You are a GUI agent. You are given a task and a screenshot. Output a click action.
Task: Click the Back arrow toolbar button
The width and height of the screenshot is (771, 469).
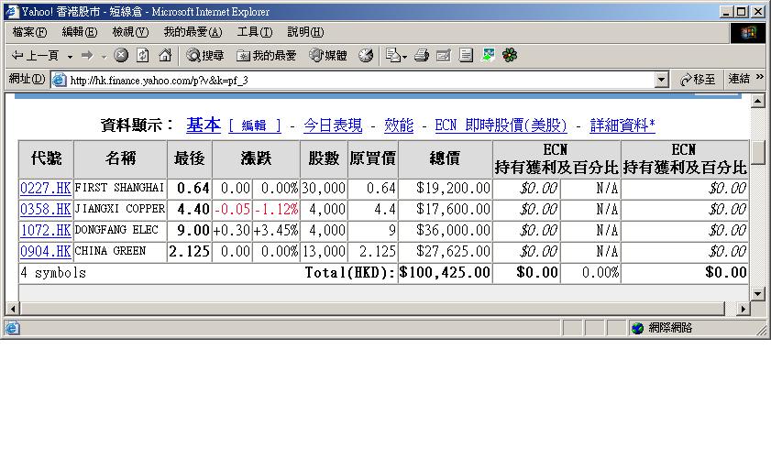tap(35, 56)
